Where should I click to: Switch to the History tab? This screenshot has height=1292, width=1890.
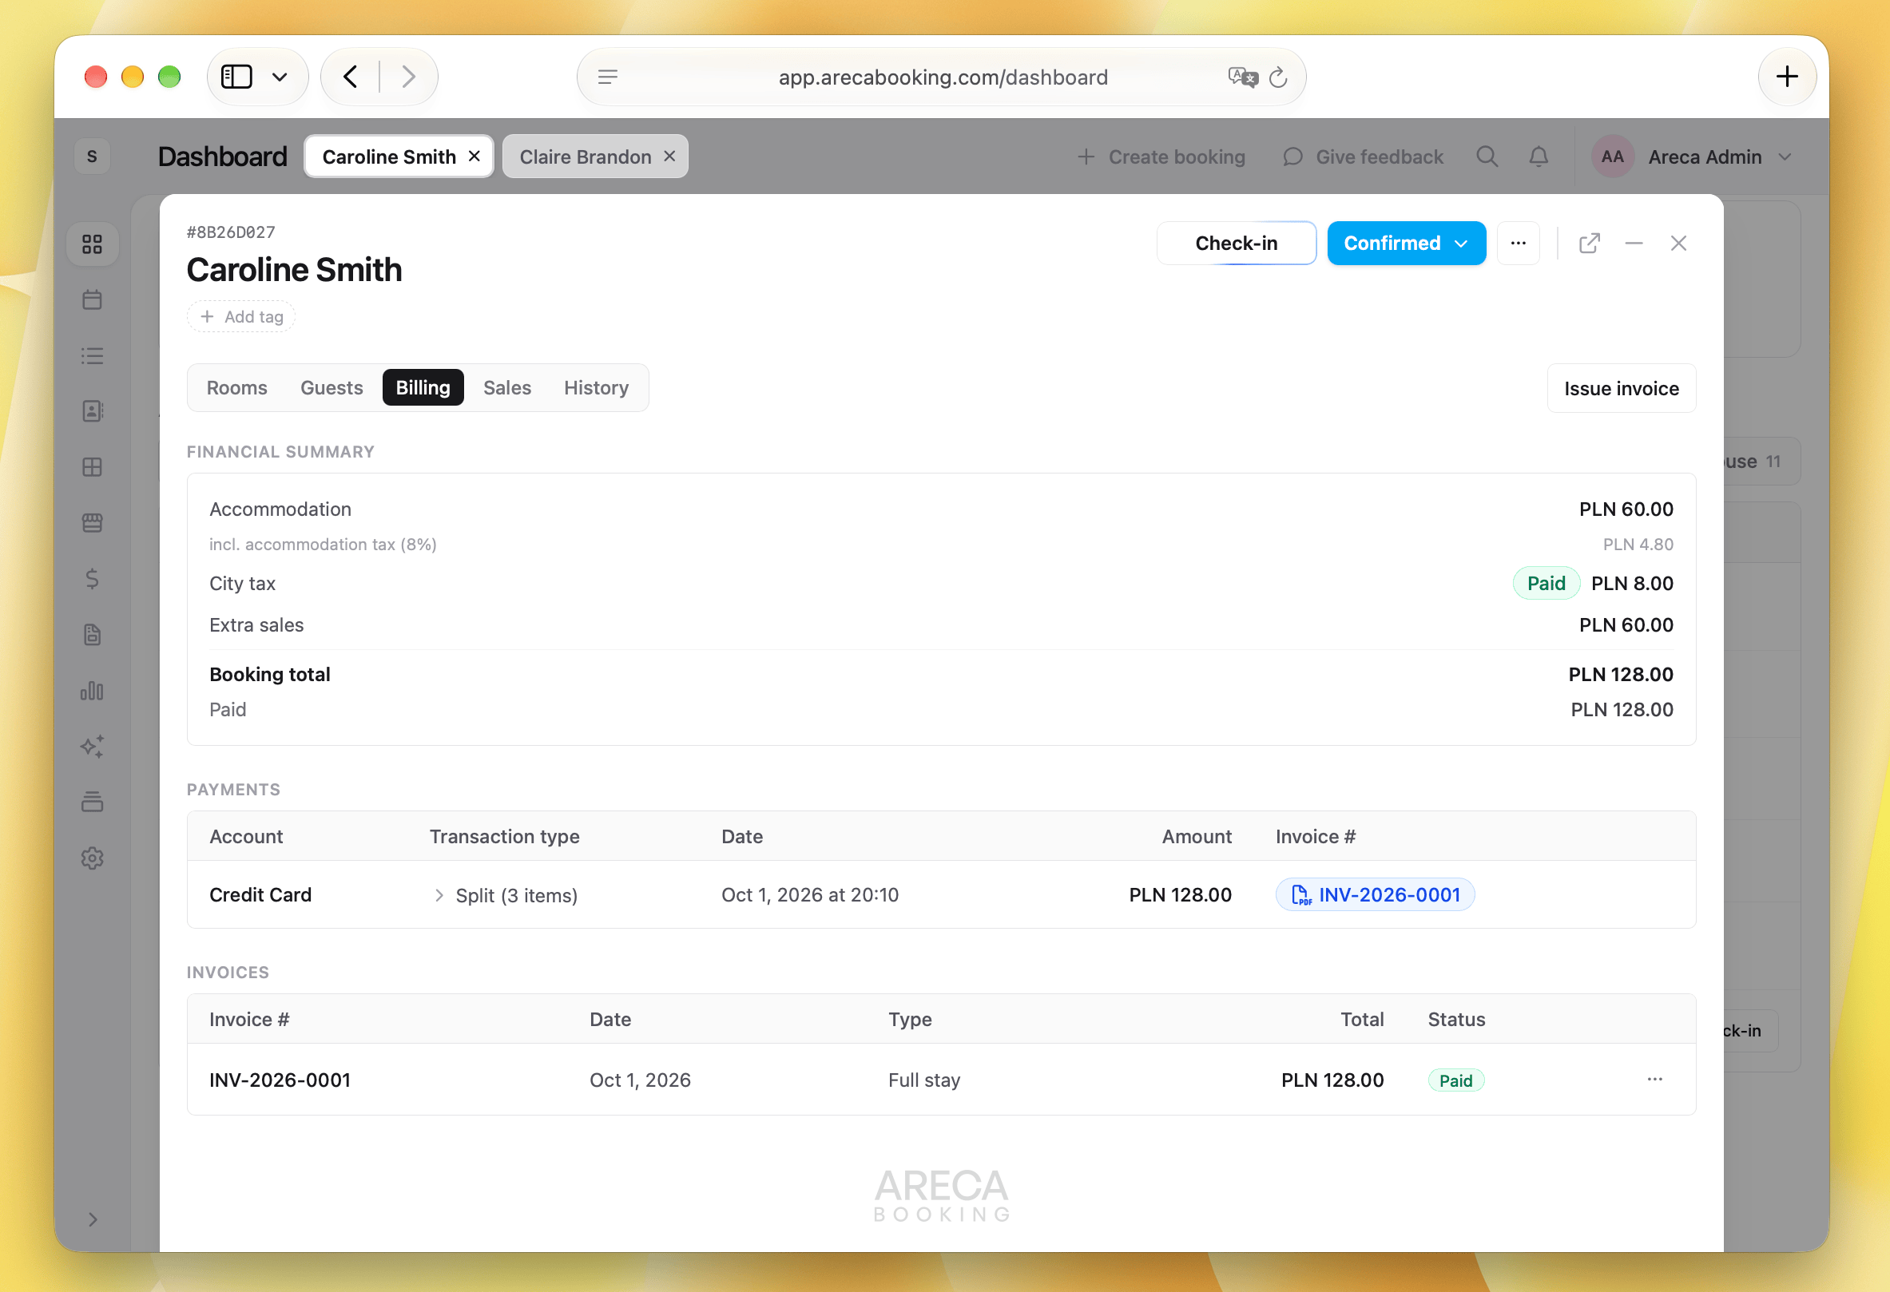(x=596, y=388)
